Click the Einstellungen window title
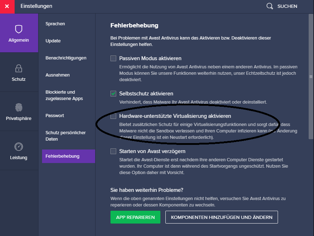Viewport: 314px width, 236px height. coord(36,6)
